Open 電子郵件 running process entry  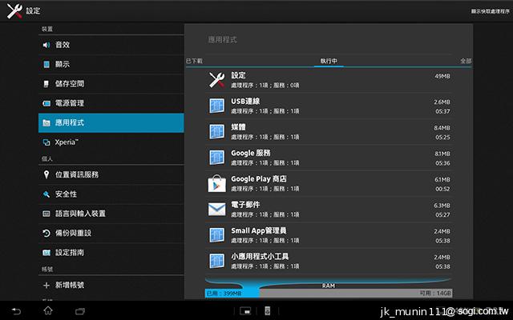329,210
